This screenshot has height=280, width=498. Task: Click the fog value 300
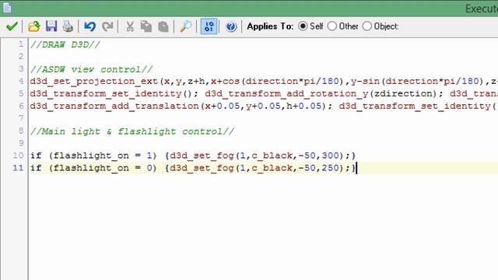point(330,156)
